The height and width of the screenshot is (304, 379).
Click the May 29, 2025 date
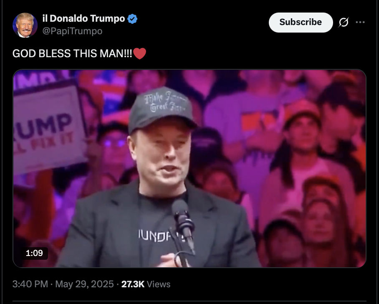click(x=84, y=284)
